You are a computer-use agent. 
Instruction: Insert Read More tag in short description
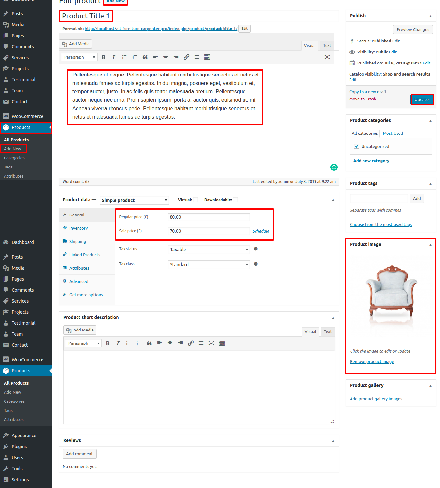201,343
